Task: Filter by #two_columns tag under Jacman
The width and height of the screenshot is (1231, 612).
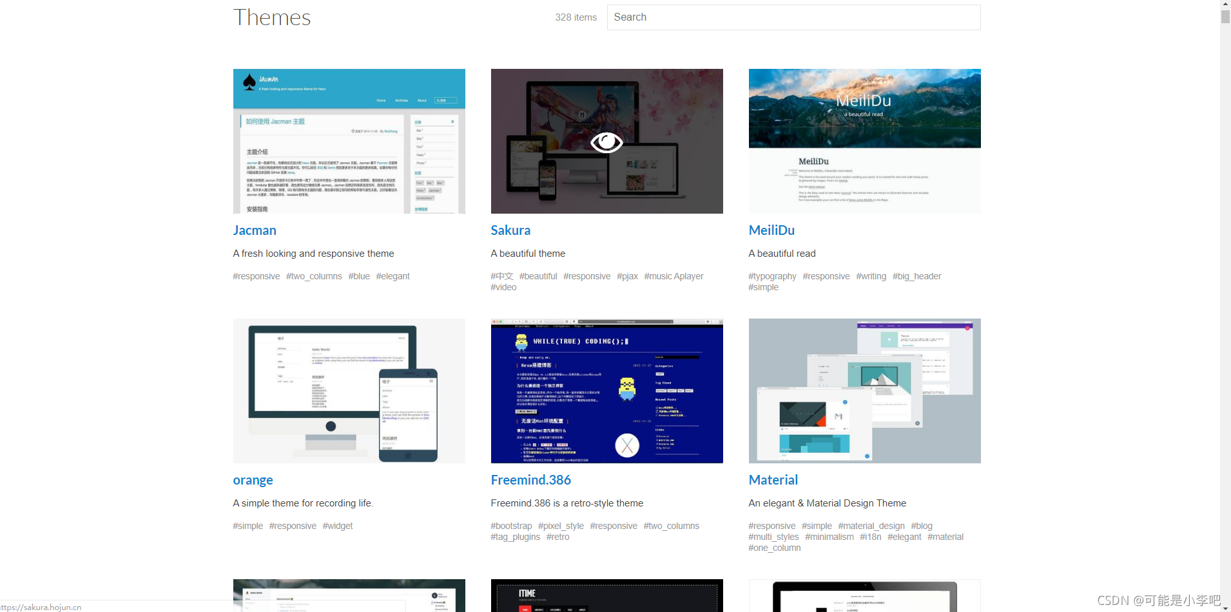Action: pyautogui.click(x=314, y=276)
